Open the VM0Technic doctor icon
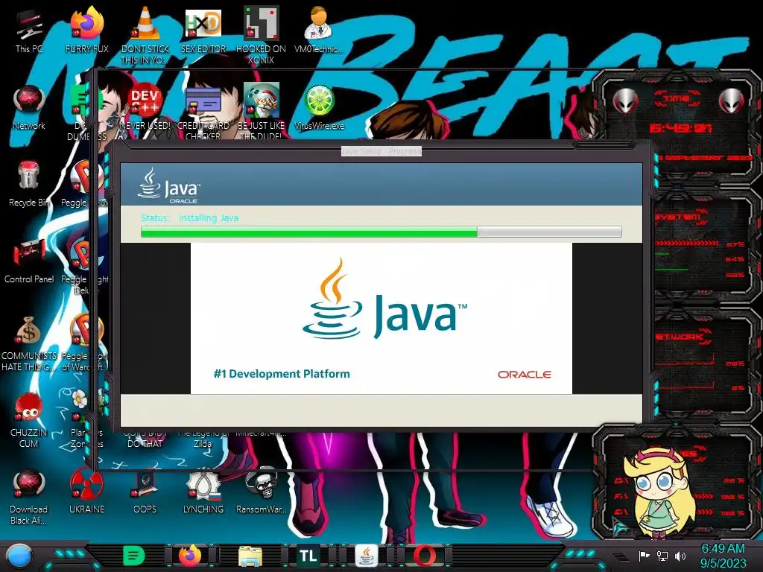The width and height of the screenshot is (763, 572). pyautogui.click(x=319, y=29)
